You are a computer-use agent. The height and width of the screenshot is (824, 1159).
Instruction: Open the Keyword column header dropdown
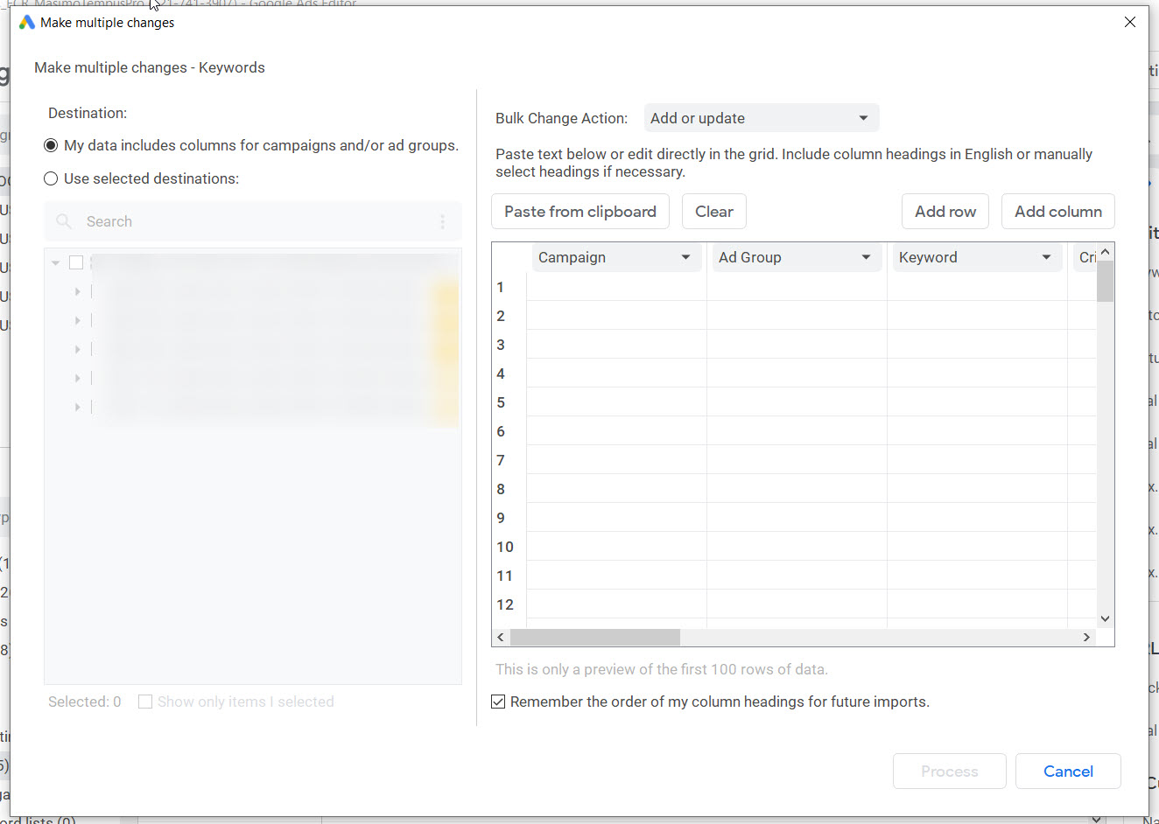(x=1046, y=256)
